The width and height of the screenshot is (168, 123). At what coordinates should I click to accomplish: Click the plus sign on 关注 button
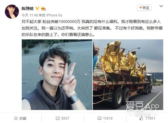click(141, 7)
